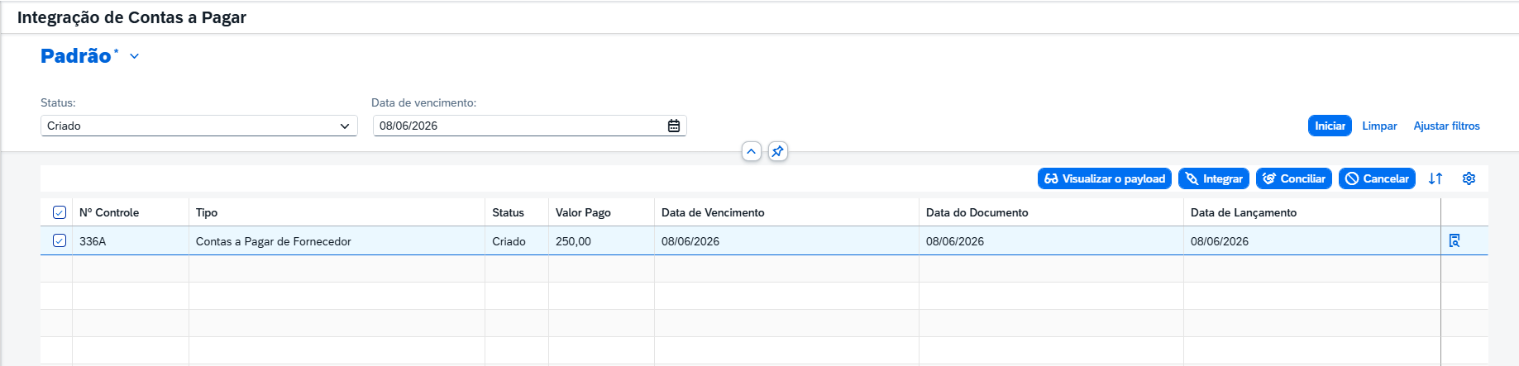The height and width of the screenshot is (366, 1519).
Task: Click the Nº Controle column header
Action: (x=131, y=212)
